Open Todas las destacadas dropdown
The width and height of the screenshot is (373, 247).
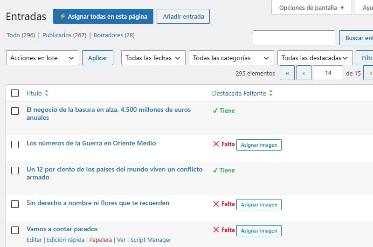[x=315, y=58]
